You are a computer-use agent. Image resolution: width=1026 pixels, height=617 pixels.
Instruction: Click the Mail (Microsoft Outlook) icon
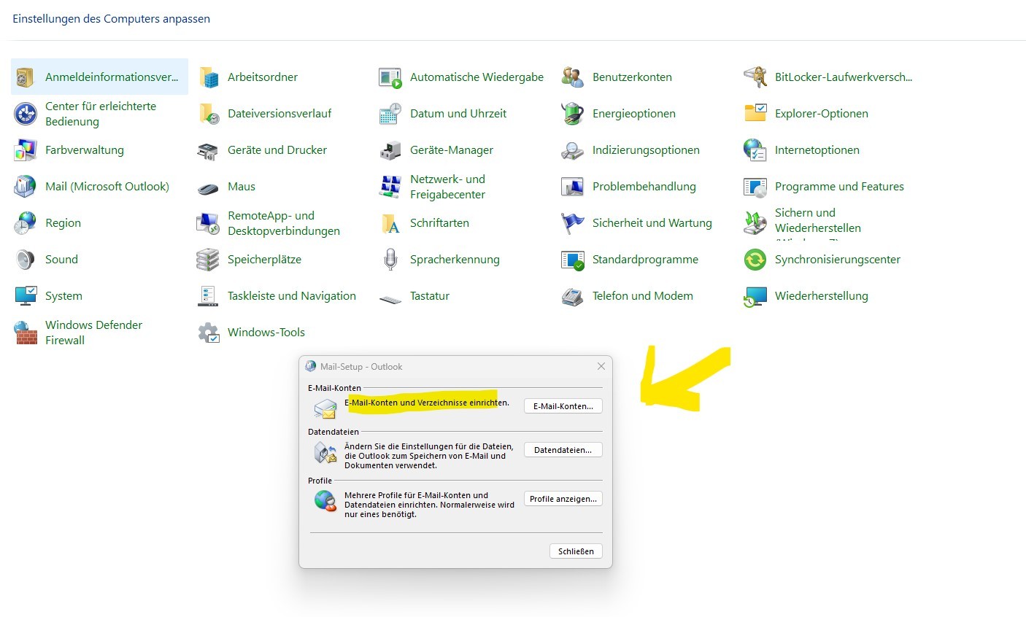[25, 187]
